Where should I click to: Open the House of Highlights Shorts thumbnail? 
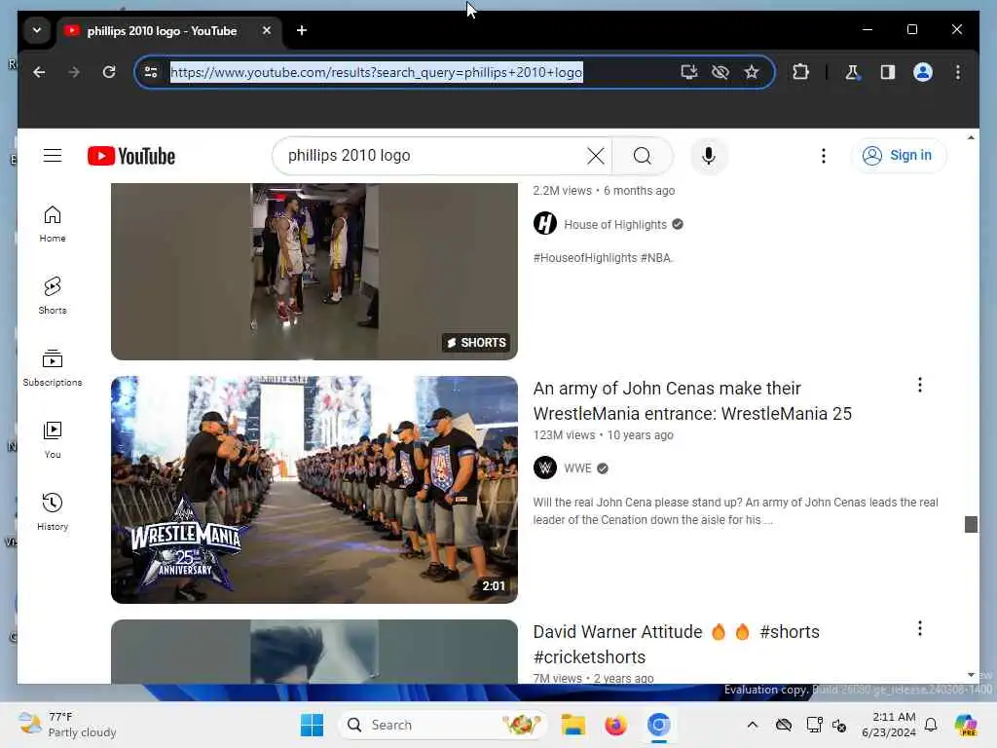pyautogui.click(x=314, y=272)
